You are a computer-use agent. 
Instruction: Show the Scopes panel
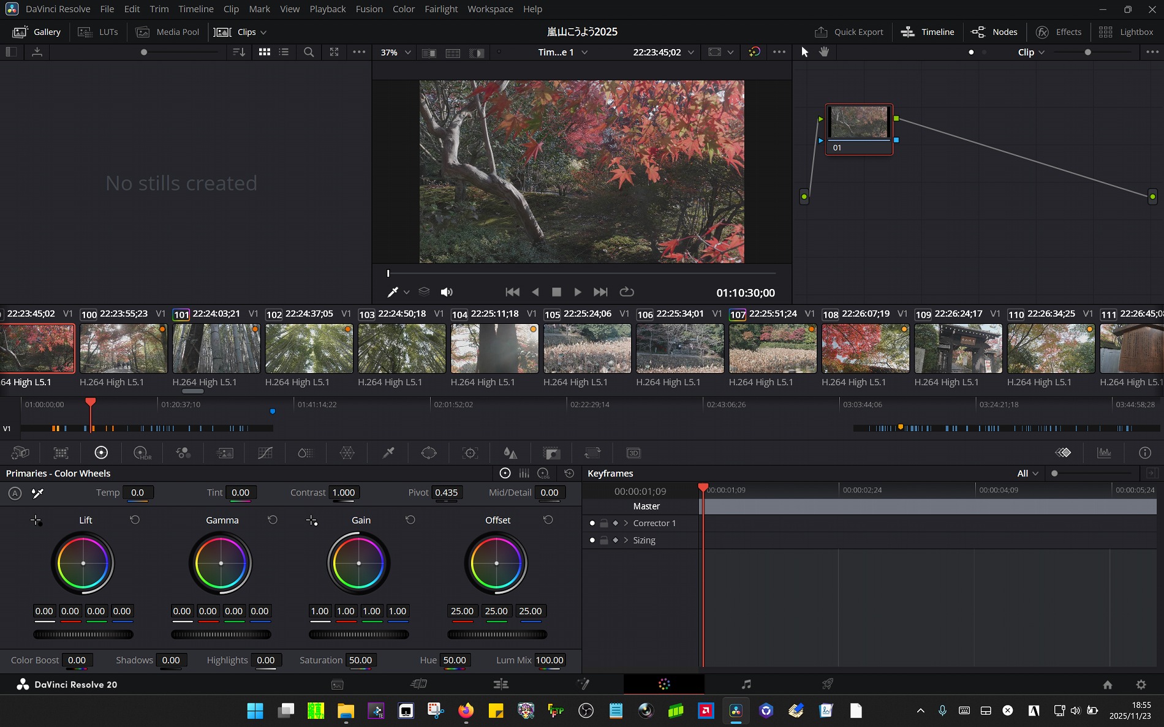[1104, 453]
